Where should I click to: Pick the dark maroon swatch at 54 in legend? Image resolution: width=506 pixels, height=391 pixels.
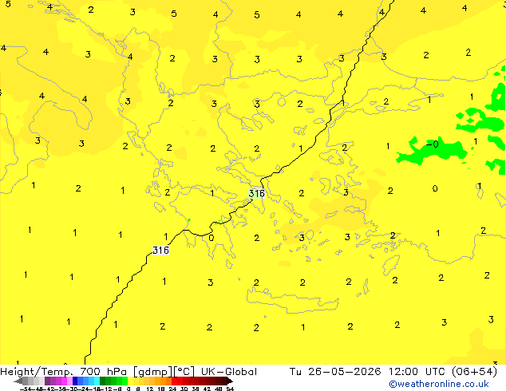click(229, 381)
